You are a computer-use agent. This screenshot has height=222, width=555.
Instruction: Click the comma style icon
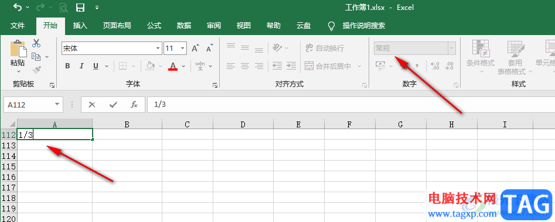pos(417,65)
